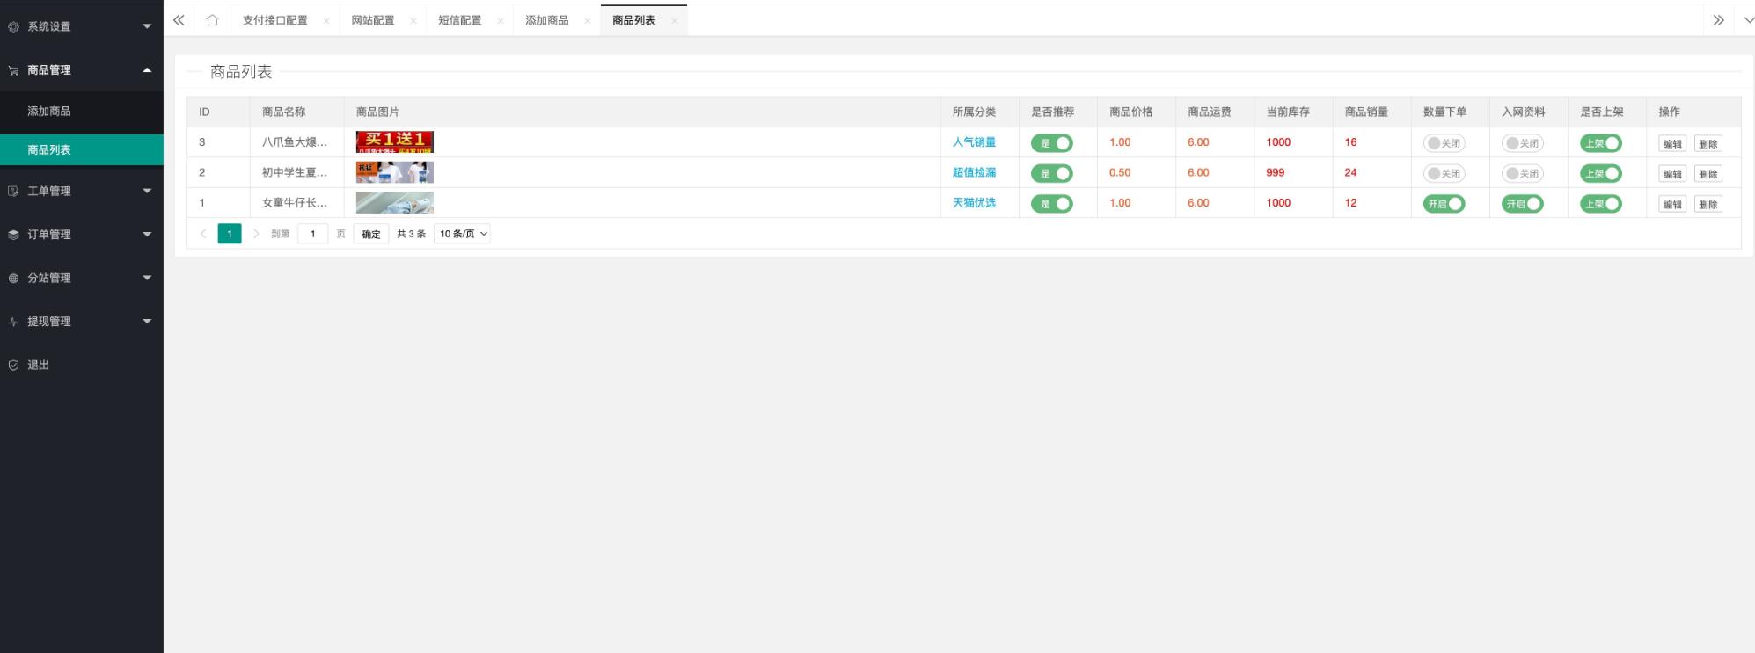Click the 八爪鱼 product image thumbnail
This screenshot has width=1755, height=653.
pyautogui.click(x=394, y=142)
